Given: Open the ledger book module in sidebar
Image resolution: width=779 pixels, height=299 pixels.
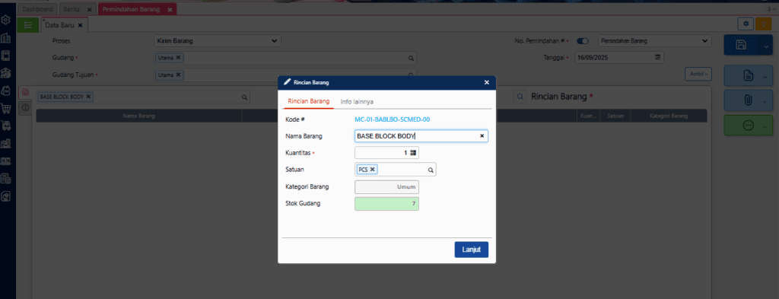Looking at the screenshot, I should click(x=6, y=56).
